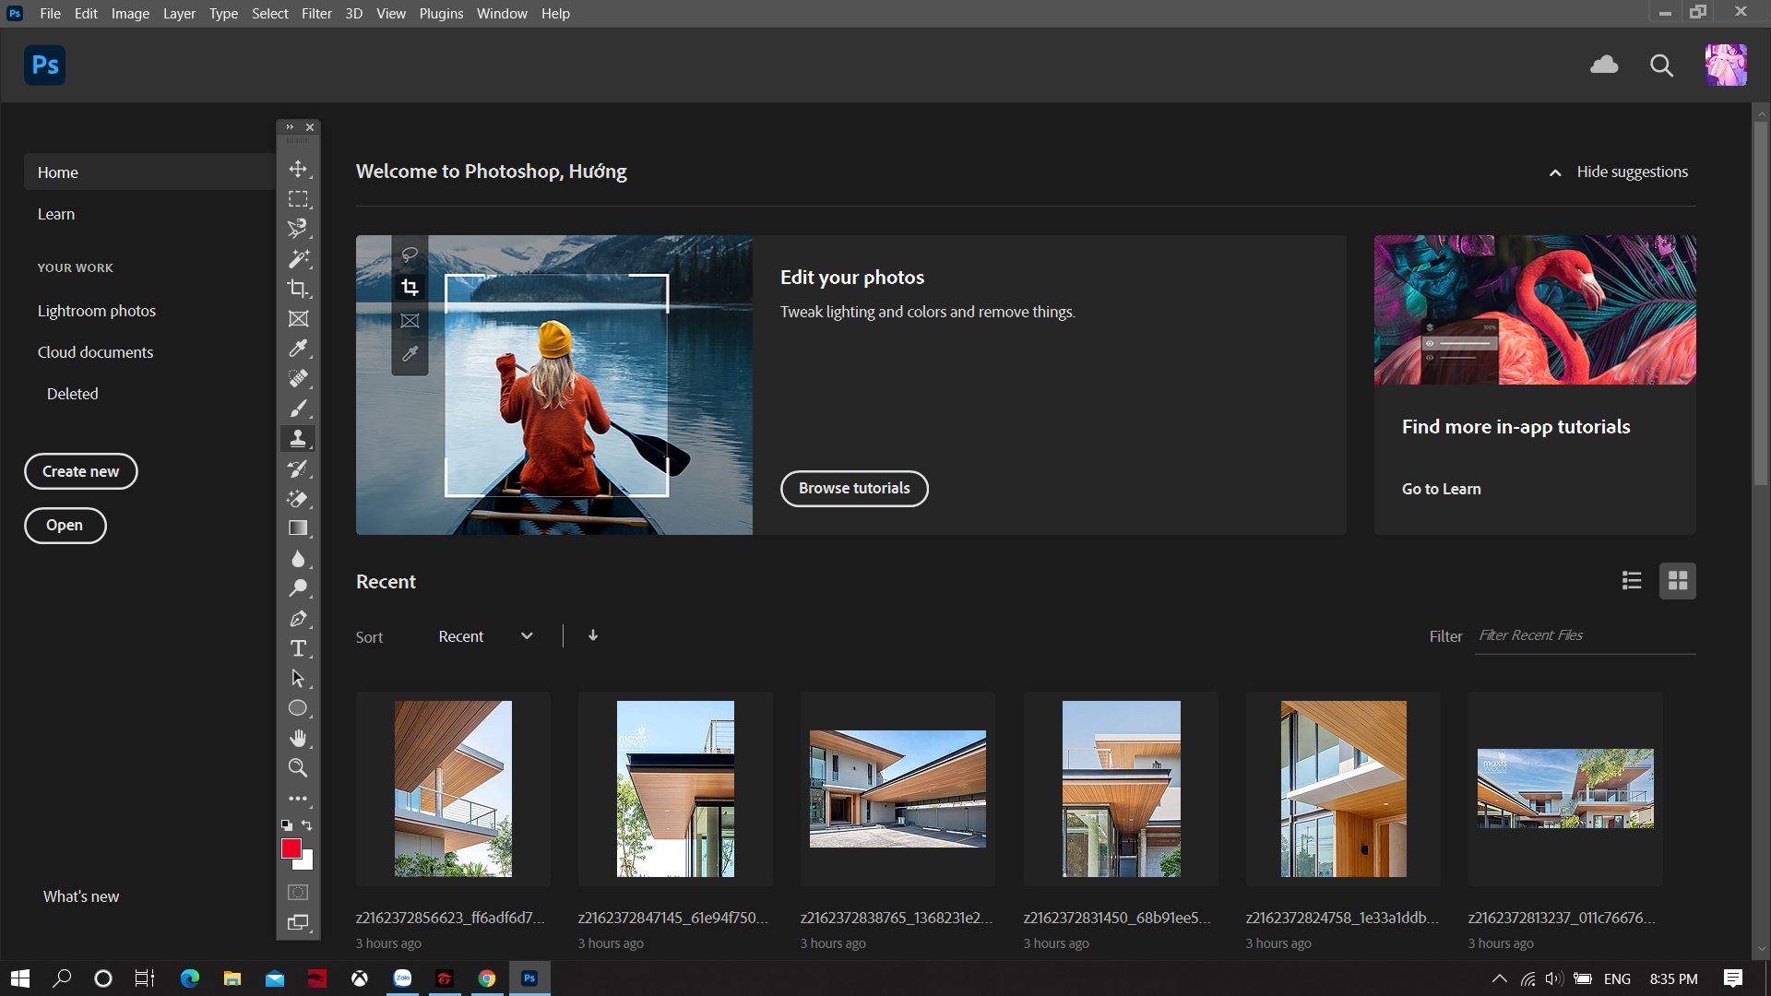Collapse suggestions with Hide suggestions chevron
This screenshot has width=1771, height=996.
[x=1555, y=172]
